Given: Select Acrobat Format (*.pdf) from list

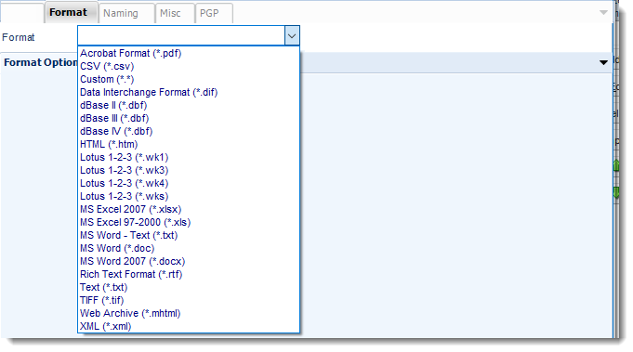Looking at the screenshot, I should click(x=189, y=53).
